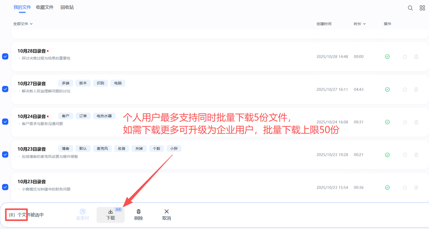Viewport: 429px width, 229px height.
Task: Deselect the 10月27日录音 checkbox
Action: click(5, 89)
